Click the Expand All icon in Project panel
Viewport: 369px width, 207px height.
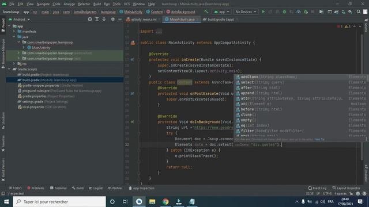97,19
